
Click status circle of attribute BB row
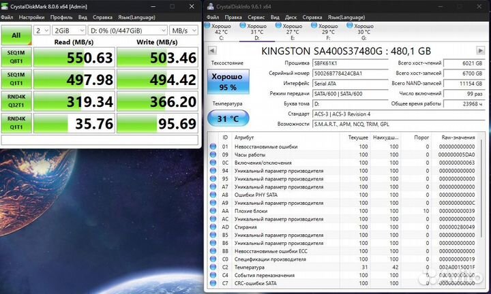213,251
